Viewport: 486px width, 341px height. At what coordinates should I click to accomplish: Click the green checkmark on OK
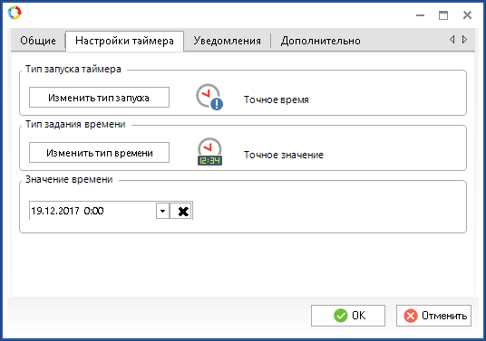340,316
